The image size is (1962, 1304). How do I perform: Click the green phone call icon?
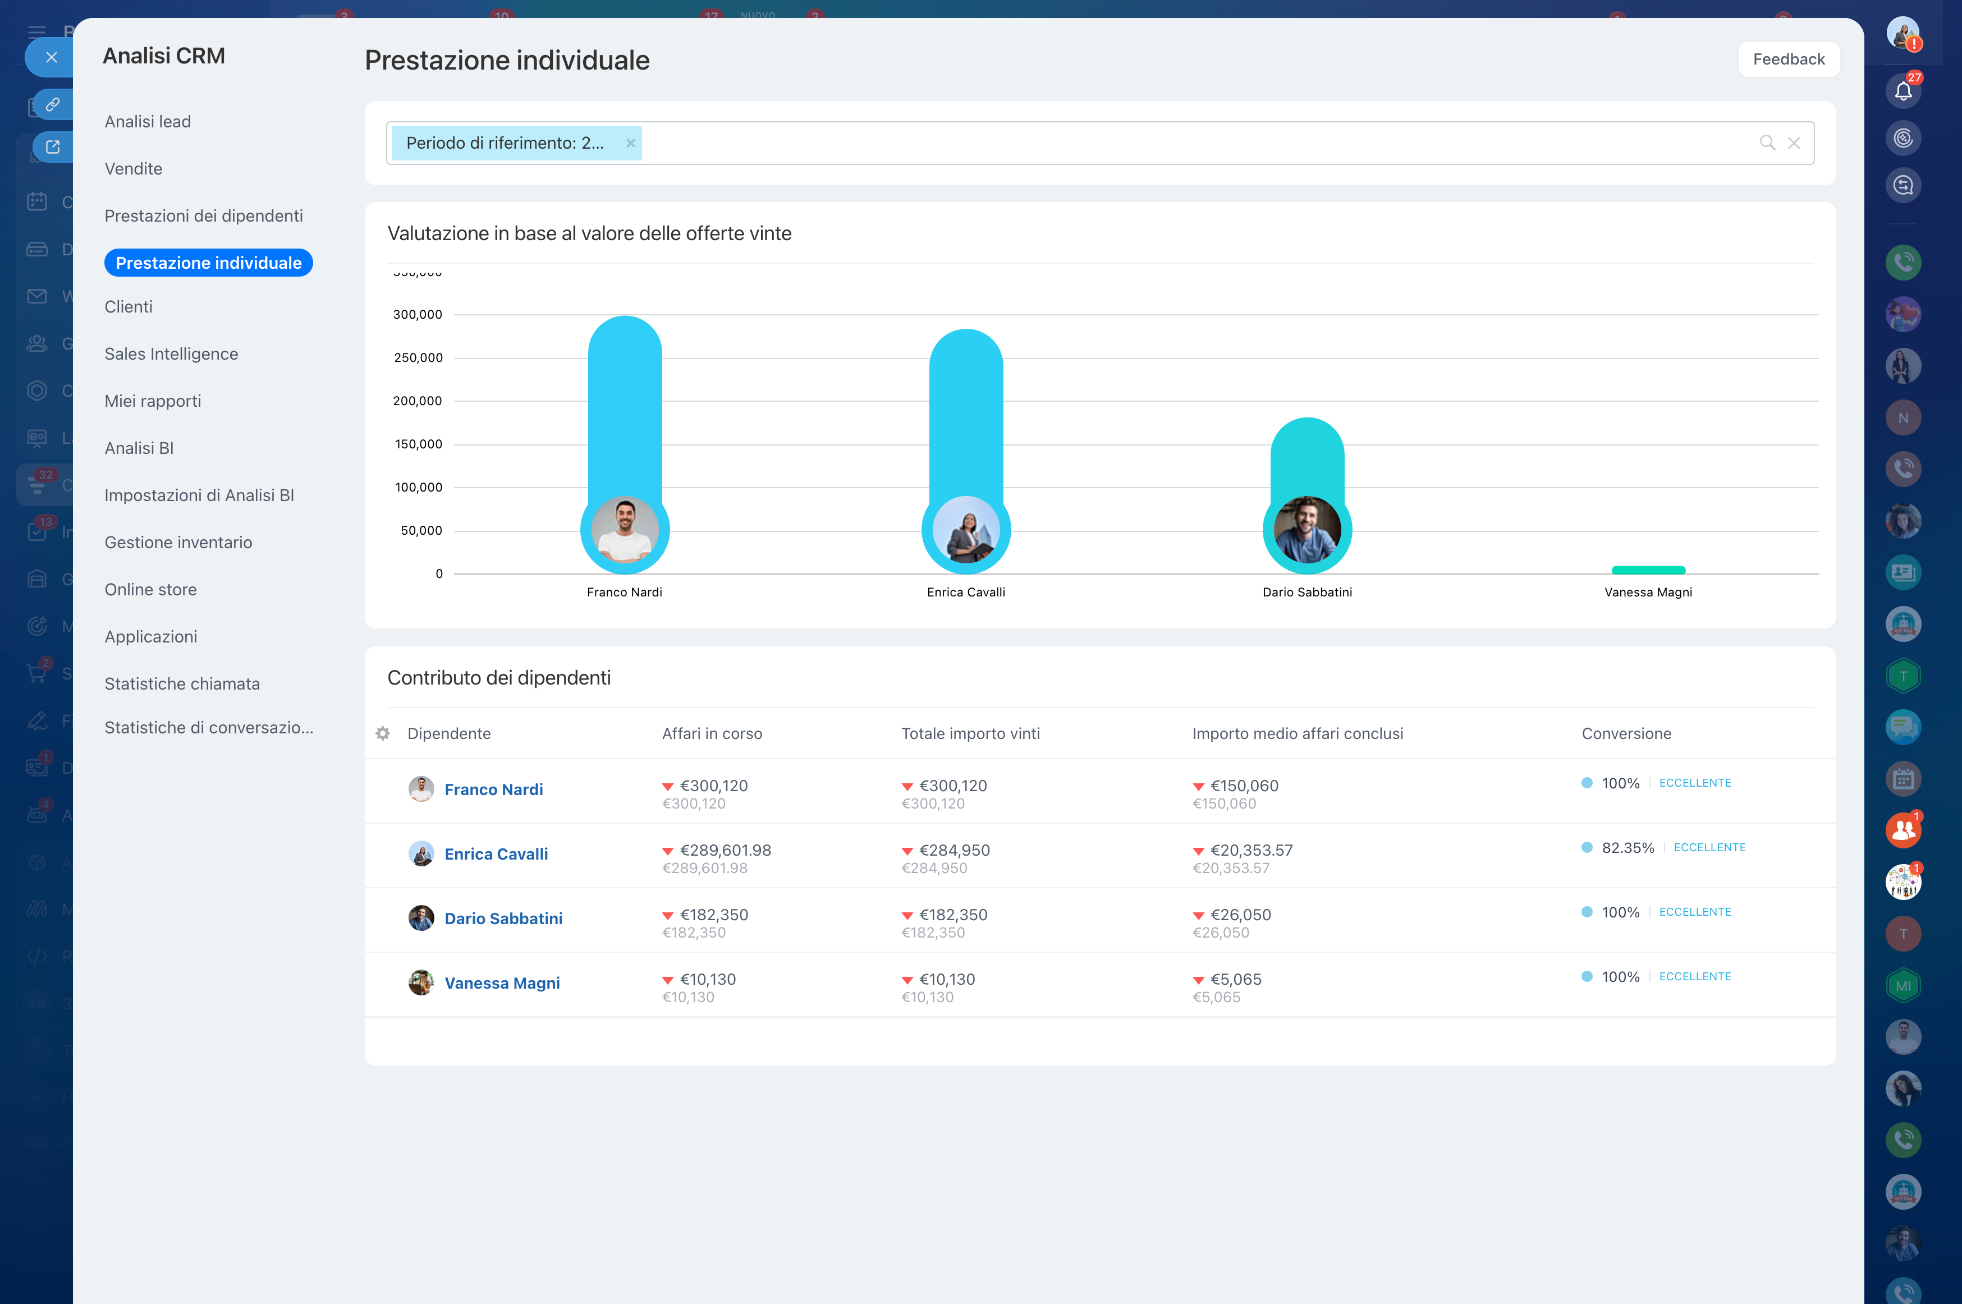click(x=1903, y=263)
